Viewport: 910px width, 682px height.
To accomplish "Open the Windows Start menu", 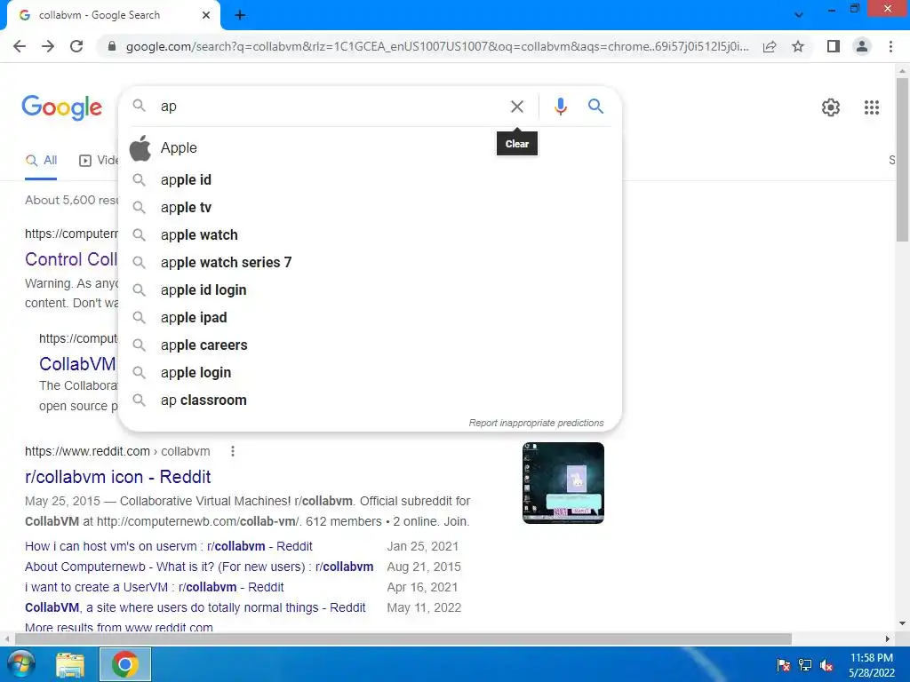I will 20,664.
